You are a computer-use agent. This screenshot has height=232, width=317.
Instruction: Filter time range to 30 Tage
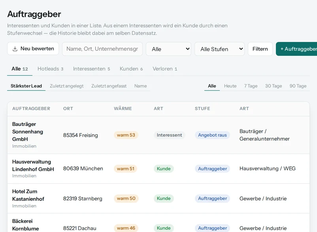coord(274,86)
